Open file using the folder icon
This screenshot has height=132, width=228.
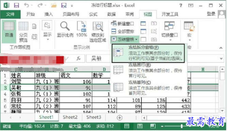click(x=54, y=5)
